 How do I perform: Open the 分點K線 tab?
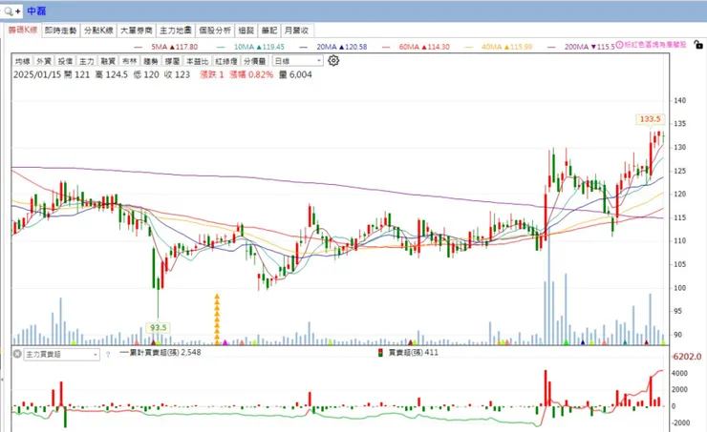(98, 31)
